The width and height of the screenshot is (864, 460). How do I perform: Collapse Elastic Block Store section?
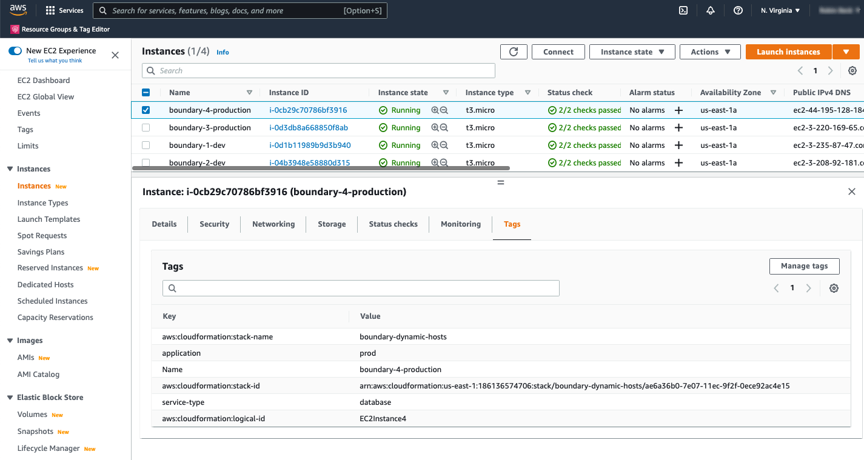10,398
